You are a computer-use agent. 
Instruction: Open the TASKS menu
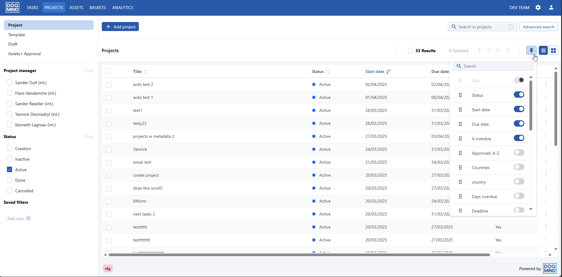coord(32,8)
